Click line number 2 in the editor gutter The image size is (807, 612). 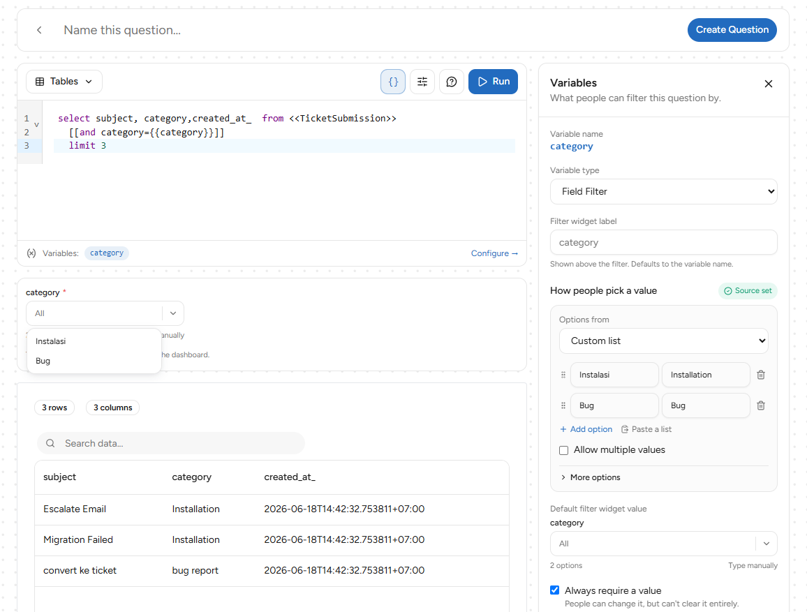(x=27, y=132)
